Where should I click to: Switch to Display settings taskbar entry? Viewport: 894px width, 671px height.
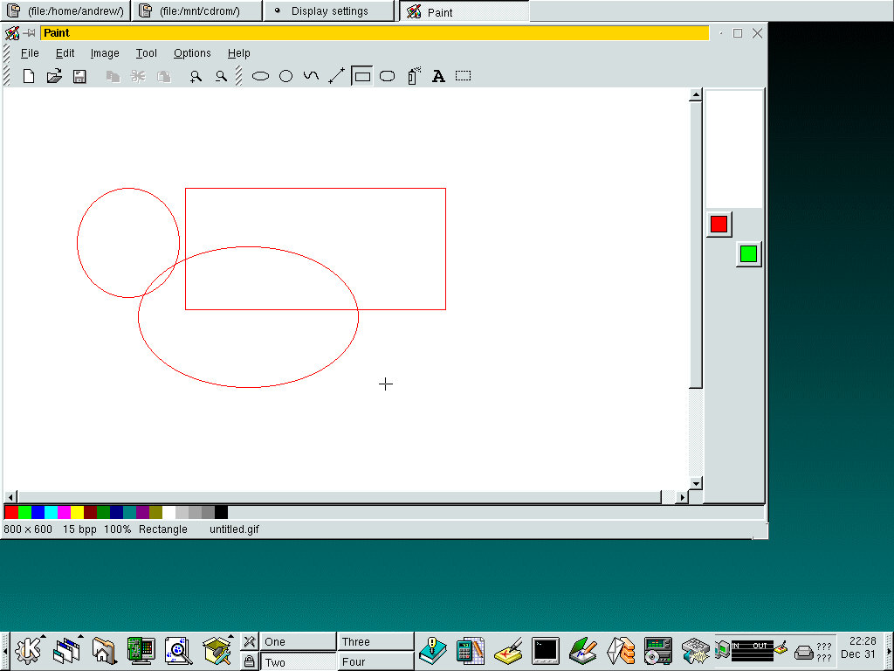tap(329, 11)
